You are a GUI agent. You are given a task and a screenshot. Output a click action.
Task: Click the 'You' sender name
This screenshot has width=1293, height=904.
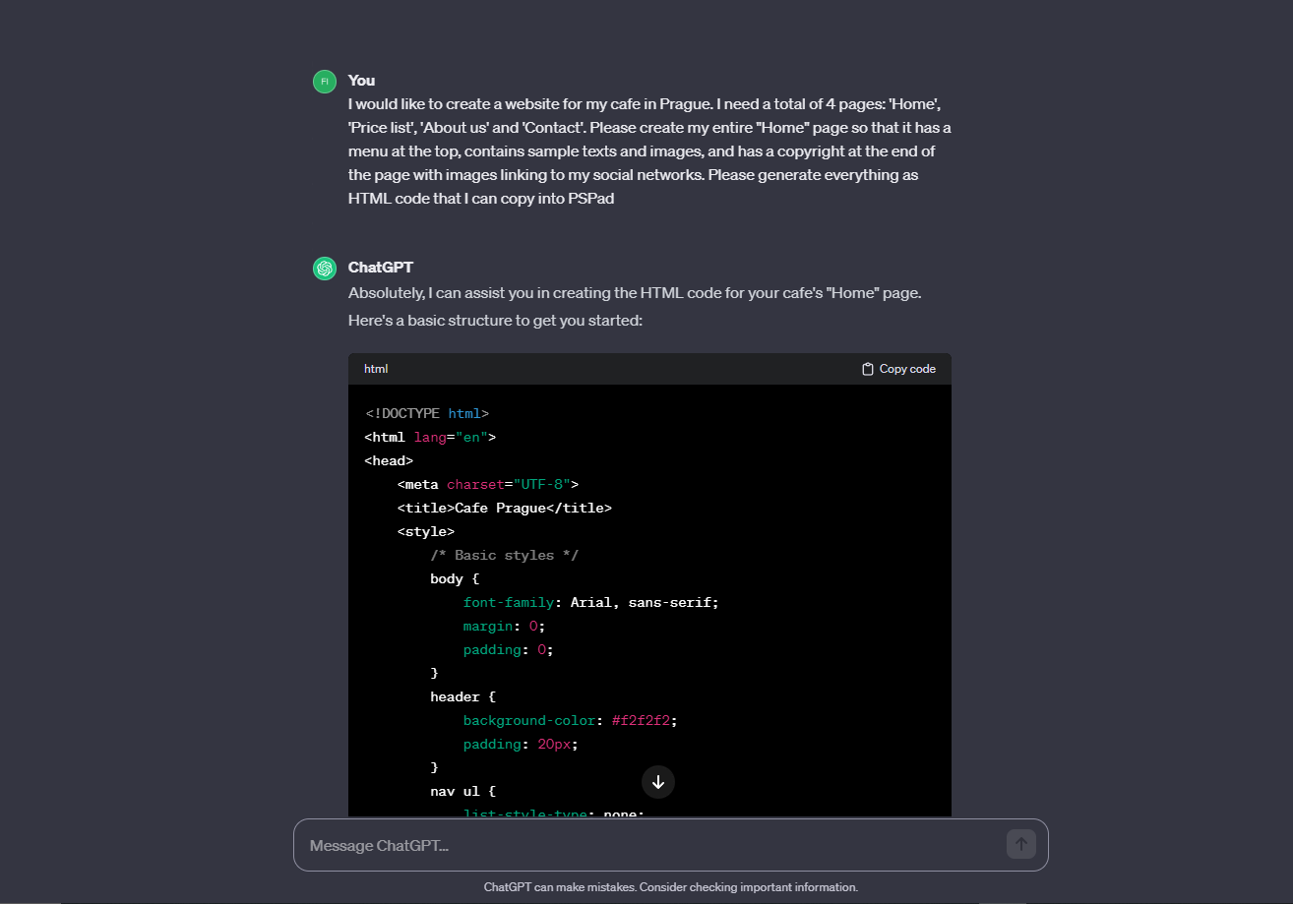click(361, 81)
